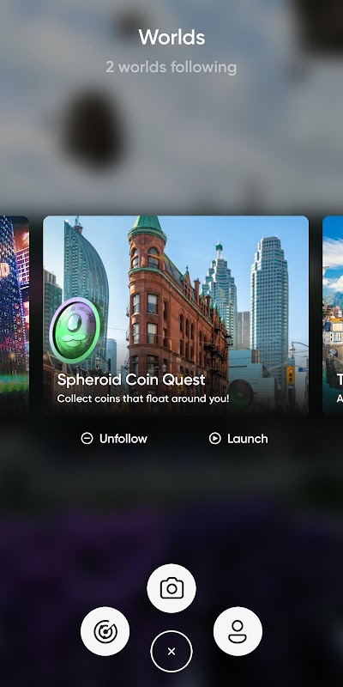
Task: Tap the Worlds heading
Action: pos(171,37)
